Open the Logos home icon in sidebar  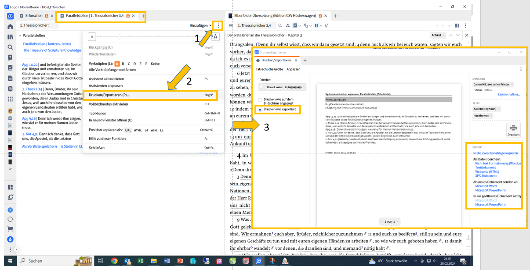pyautogui.click(x=10, y=26)
